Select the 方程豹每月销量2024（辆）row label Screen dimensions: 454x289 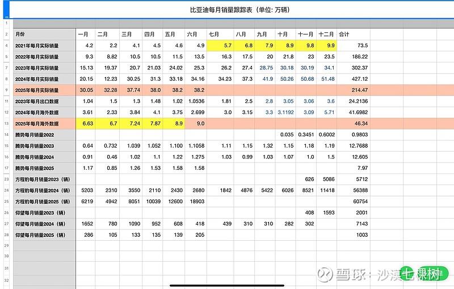pyautogui.click(x=44, y=190)
